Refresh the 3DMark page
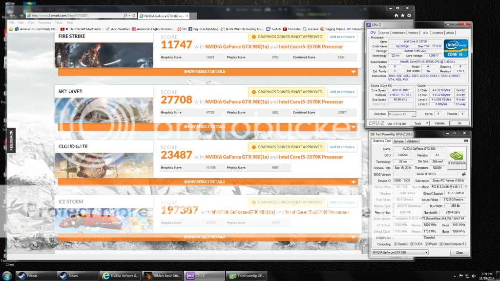The width and height of the screenshot is (500, 281). click(x=134, y=15)
